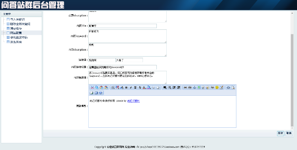Viewport: 297px width, 150px height.
Task: Select 退出系统 in the left menu
Action: [16, 42]
